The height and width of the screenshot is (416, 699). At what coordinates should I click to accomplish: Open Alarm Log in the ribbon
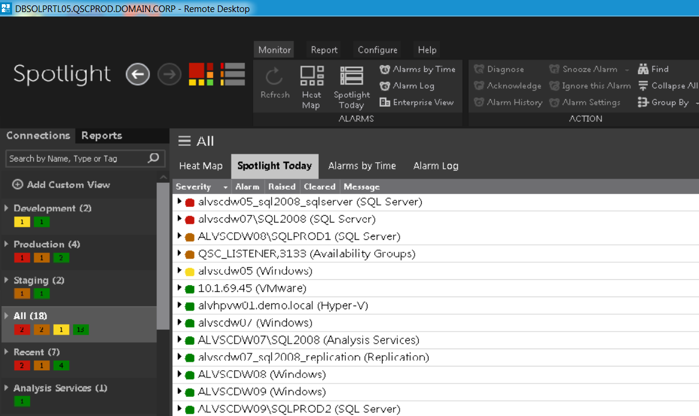click(x=407, y=86)
